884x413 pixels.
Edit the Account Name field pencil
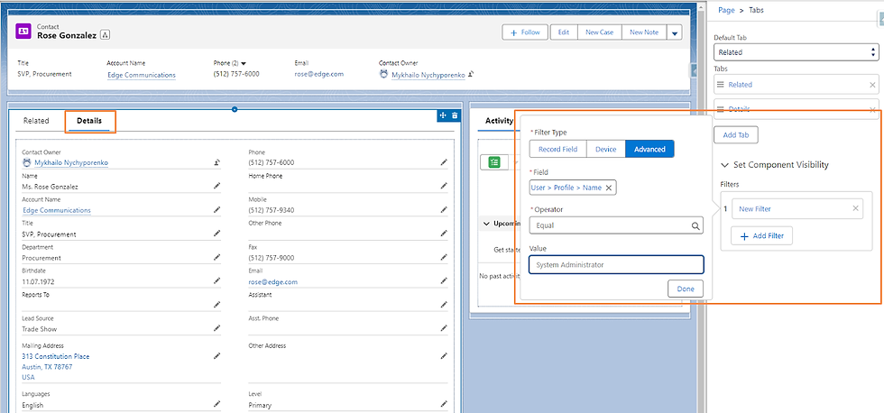(217, 209)
